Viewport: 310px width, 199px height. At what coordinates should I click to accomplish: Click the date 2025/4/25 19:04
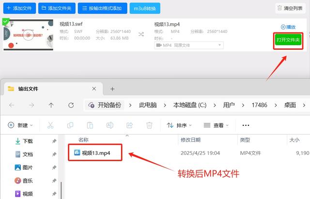click(x=200, y=153)
